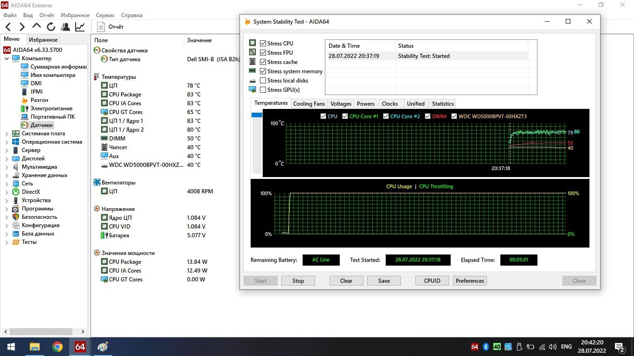Expand Системная плата tree node
Viewport: 634px width, 356px height.
6,133
